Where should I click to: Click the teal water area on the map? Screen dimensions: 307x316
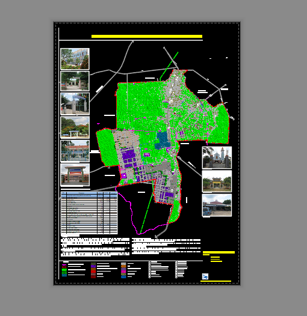click(163, 140)
